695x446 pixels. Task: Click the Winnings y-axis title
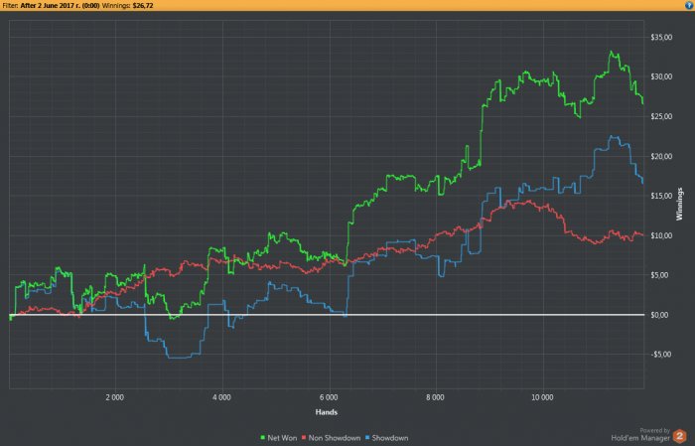click(x=679, y=205)
